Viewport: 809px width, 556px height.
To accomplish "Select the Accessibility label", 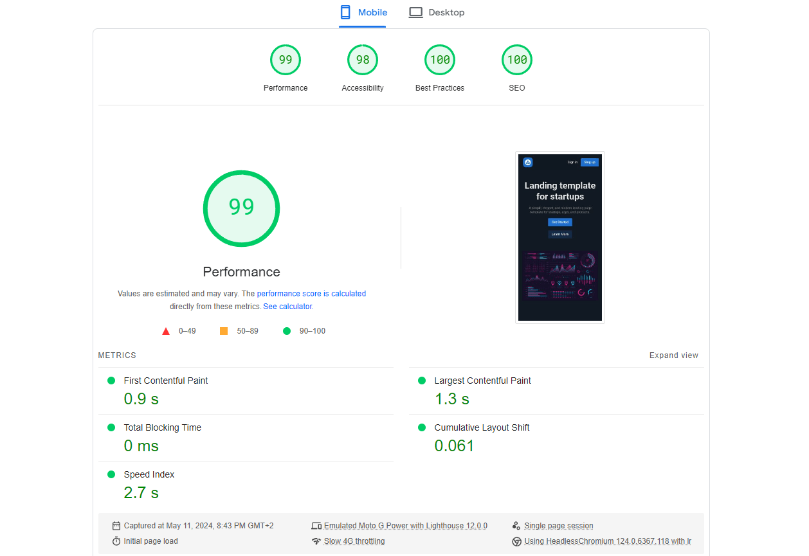I will click(x=363, y=88).
